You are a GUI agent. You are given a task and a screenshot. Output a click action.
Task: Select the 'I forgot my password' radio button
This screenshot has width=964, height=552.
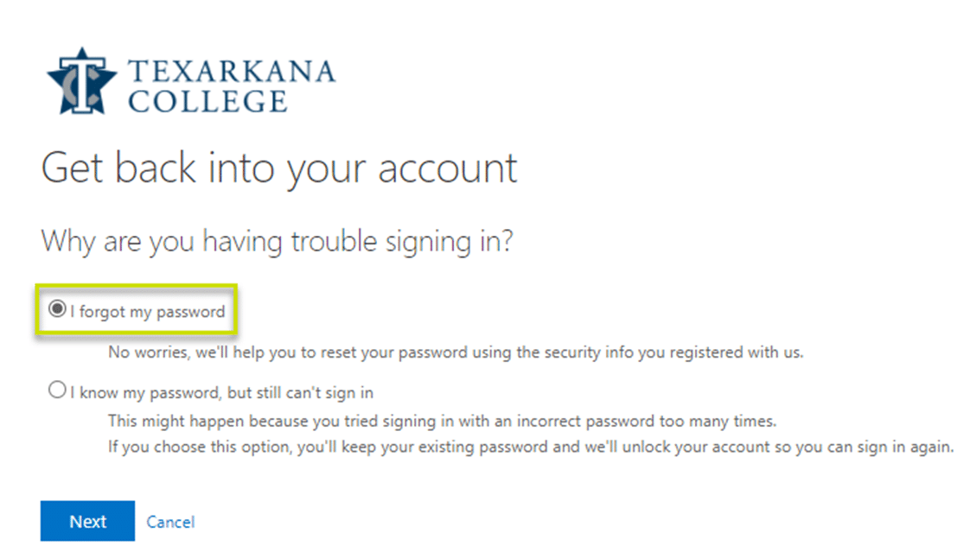(x=57, y=309)
